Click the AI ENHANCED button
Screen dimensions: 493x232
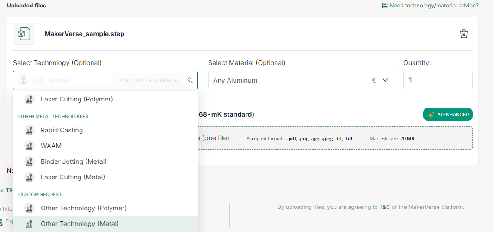448,115
